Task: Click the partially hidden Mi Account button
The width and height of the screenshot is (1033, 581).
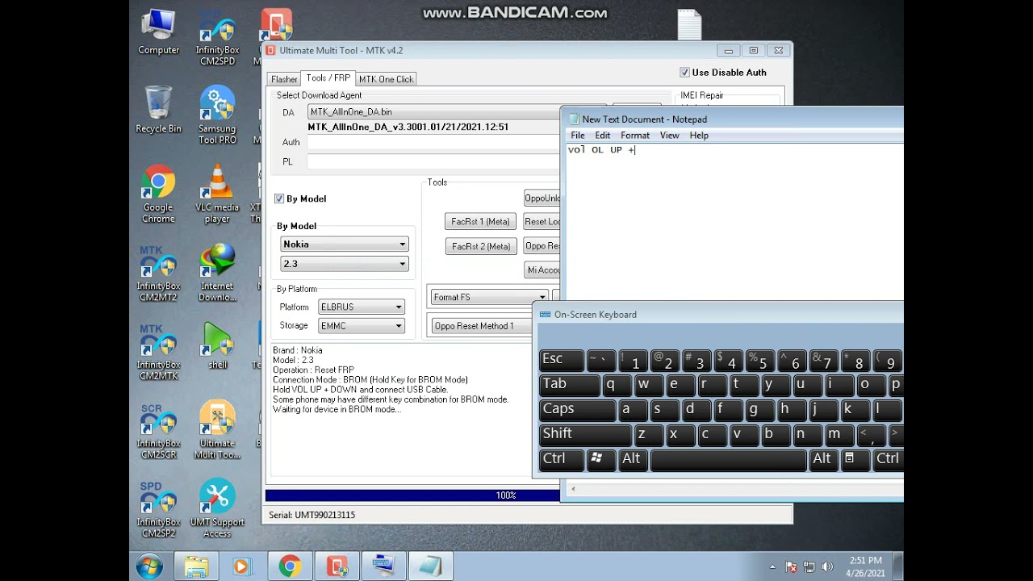Action: point(542,270)
